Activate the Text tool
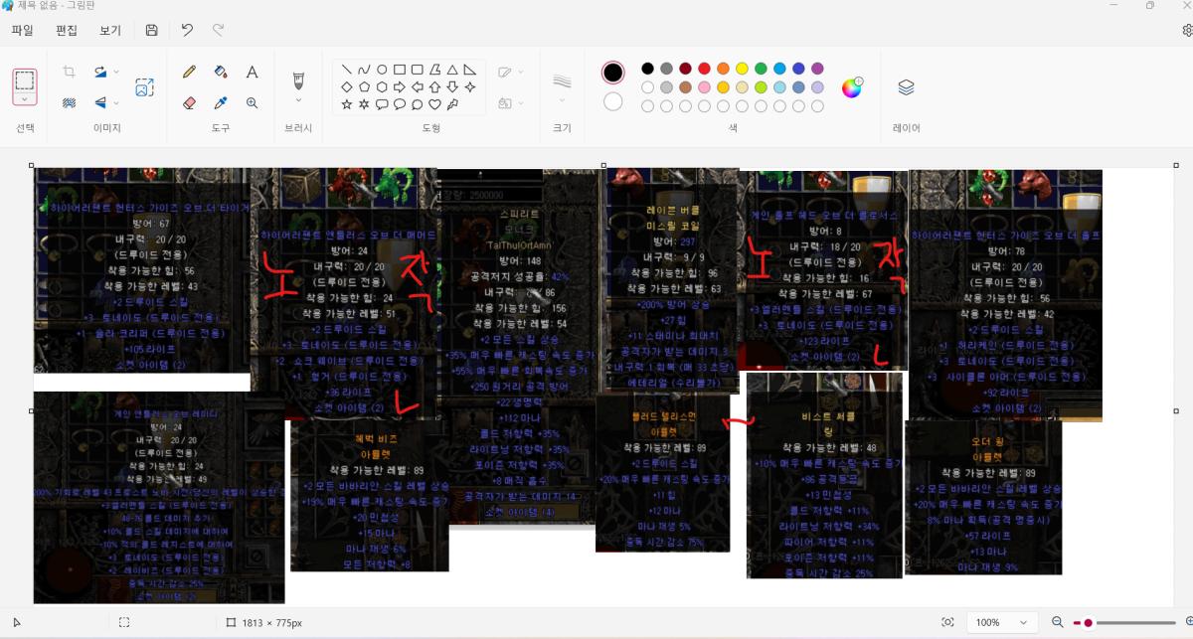1193x639 pixels. pos(252,72)
